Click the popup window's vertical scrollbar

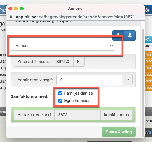(x=143, y=83)
